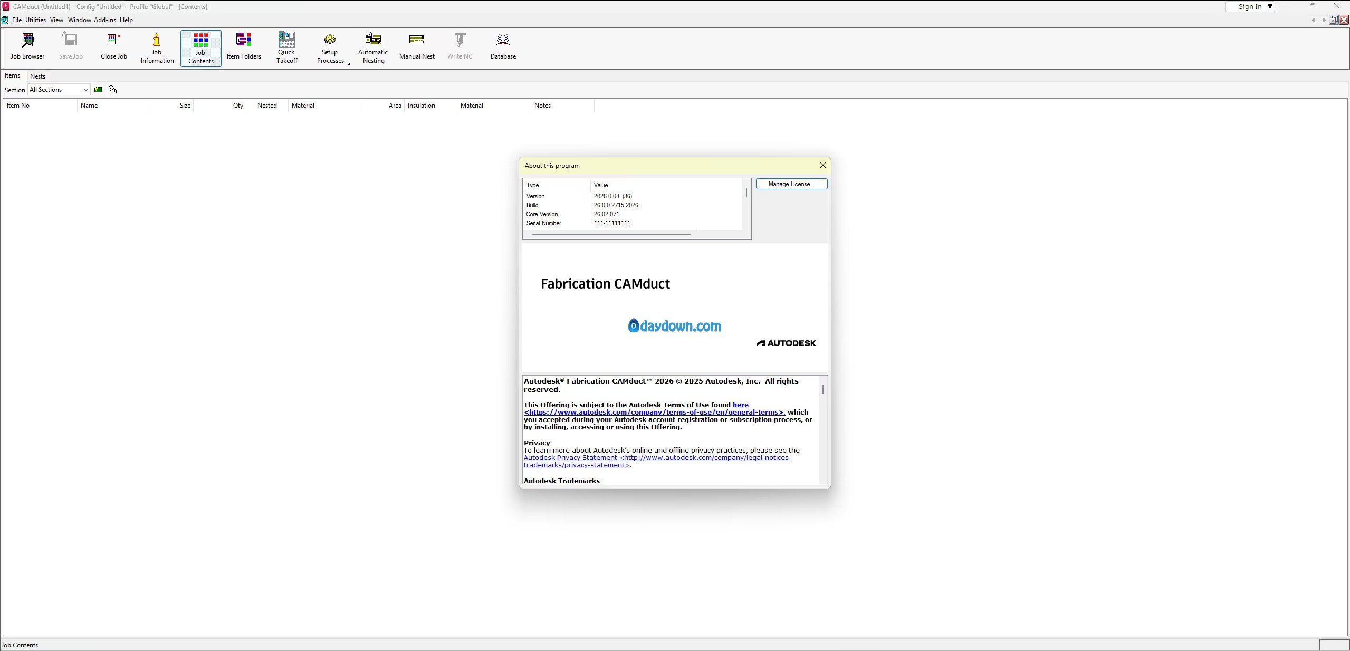Viewport: 1350px width, 651px height.
Task: Open the Autodesk Privacy Statement link
Action: (657, 462)
